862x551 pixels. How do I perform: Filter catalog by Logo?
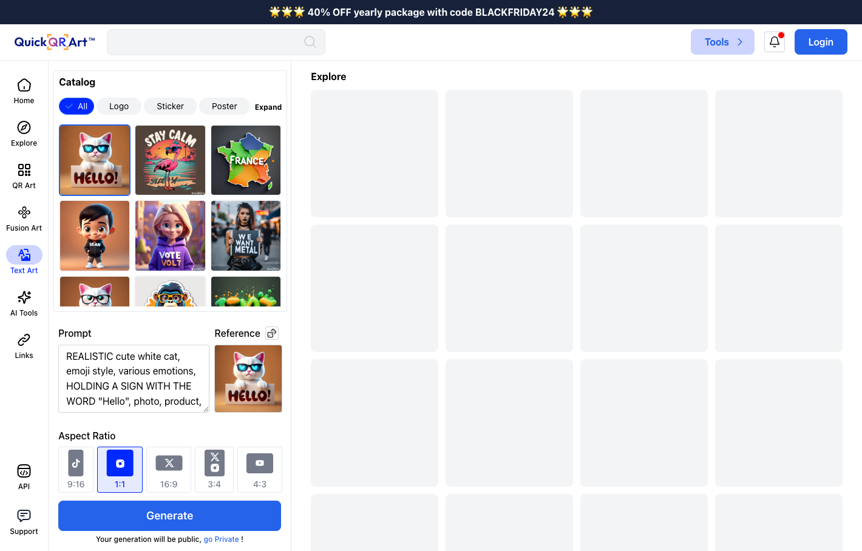[119, 106]
